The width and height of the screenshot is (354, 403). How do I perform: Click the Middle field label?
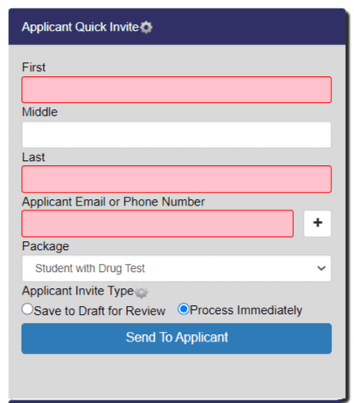tap(40, 112)
